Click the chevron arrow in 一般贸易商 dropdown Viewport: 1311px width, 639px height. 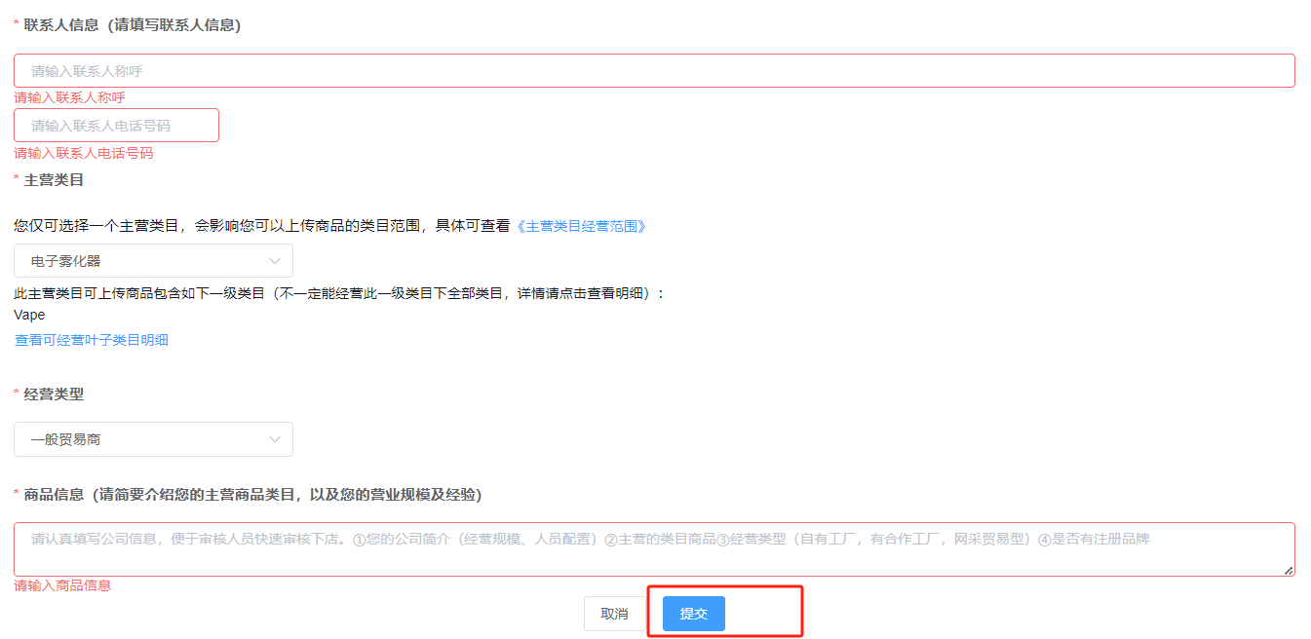click(x=275, y=439)
